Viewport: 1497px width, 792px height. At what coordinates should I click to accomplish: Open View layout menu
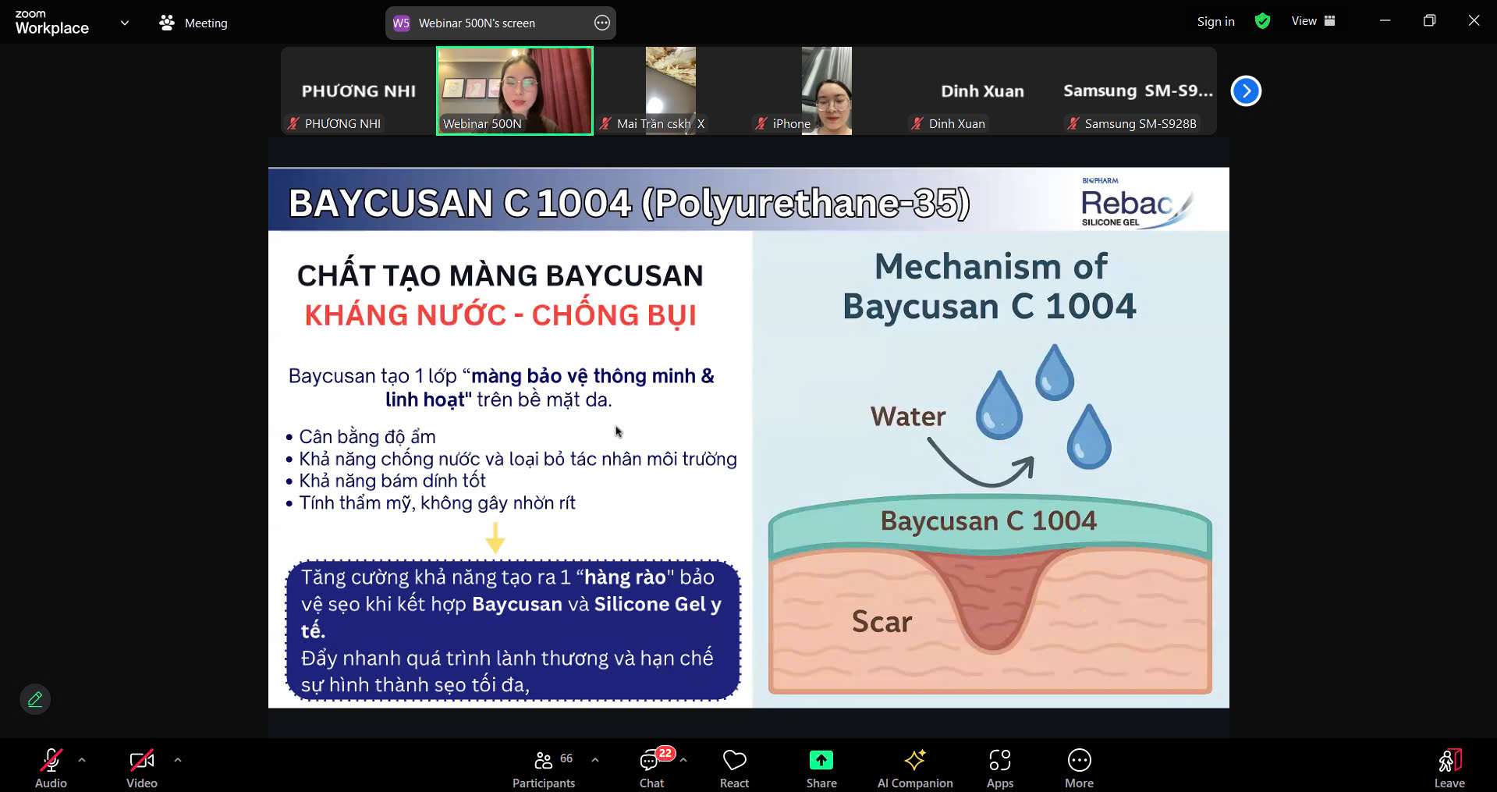pos(1314,21)
